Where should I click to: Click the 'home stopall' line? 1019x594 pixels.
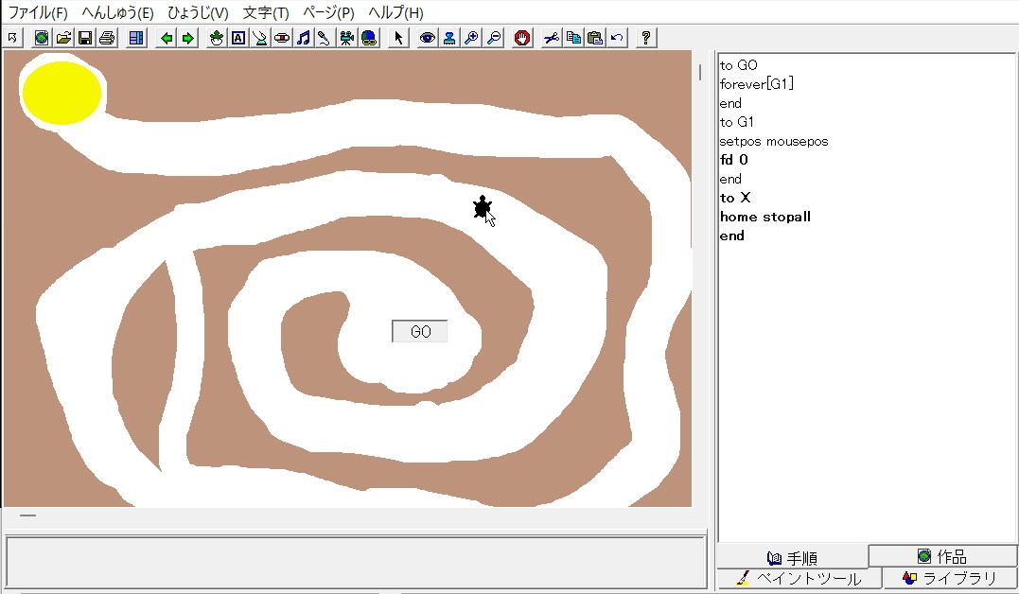click(764, 217)
